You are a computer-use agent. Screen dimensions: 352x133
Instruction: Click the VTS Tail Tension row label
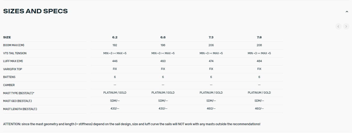[x=15, y=53]
